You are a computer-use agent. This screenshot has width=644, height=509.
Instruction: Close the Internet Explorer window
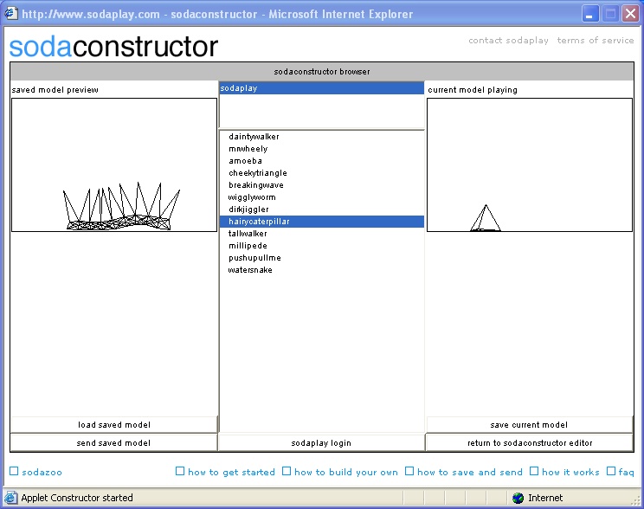click(x=630, y=14)
